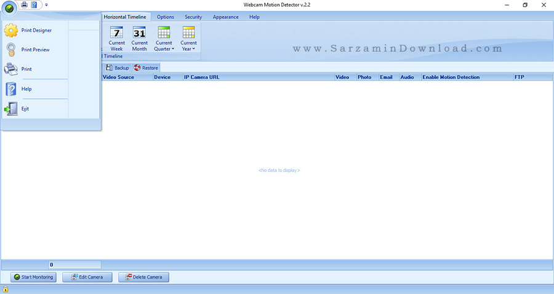Click the Email column header

click(388, 77)
